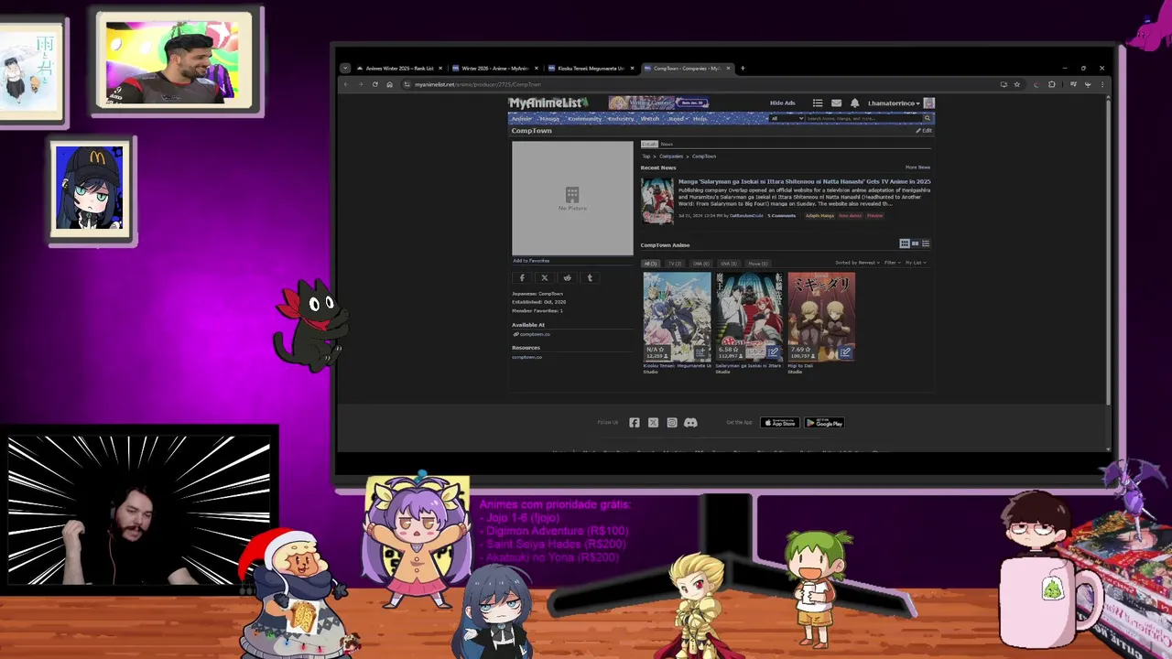
Task: Open the notifications bell icon
Action: 854,103
